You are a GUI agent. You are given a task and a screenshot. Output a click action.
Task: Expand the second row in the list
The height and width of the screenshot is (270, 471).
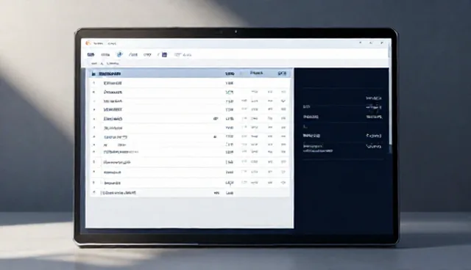pos(190,92)
